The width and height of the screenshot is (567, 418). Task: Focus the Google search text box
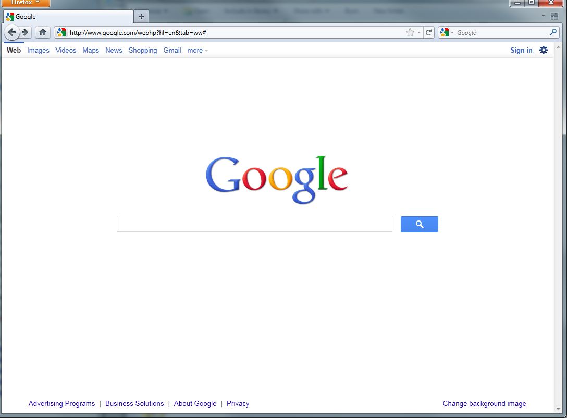(x=254, y=224)
